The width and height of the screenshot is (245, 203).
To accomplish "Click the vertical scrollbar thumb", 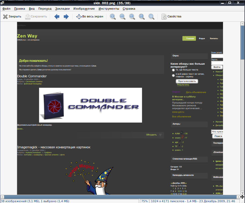I will click(x=242, y=42).
